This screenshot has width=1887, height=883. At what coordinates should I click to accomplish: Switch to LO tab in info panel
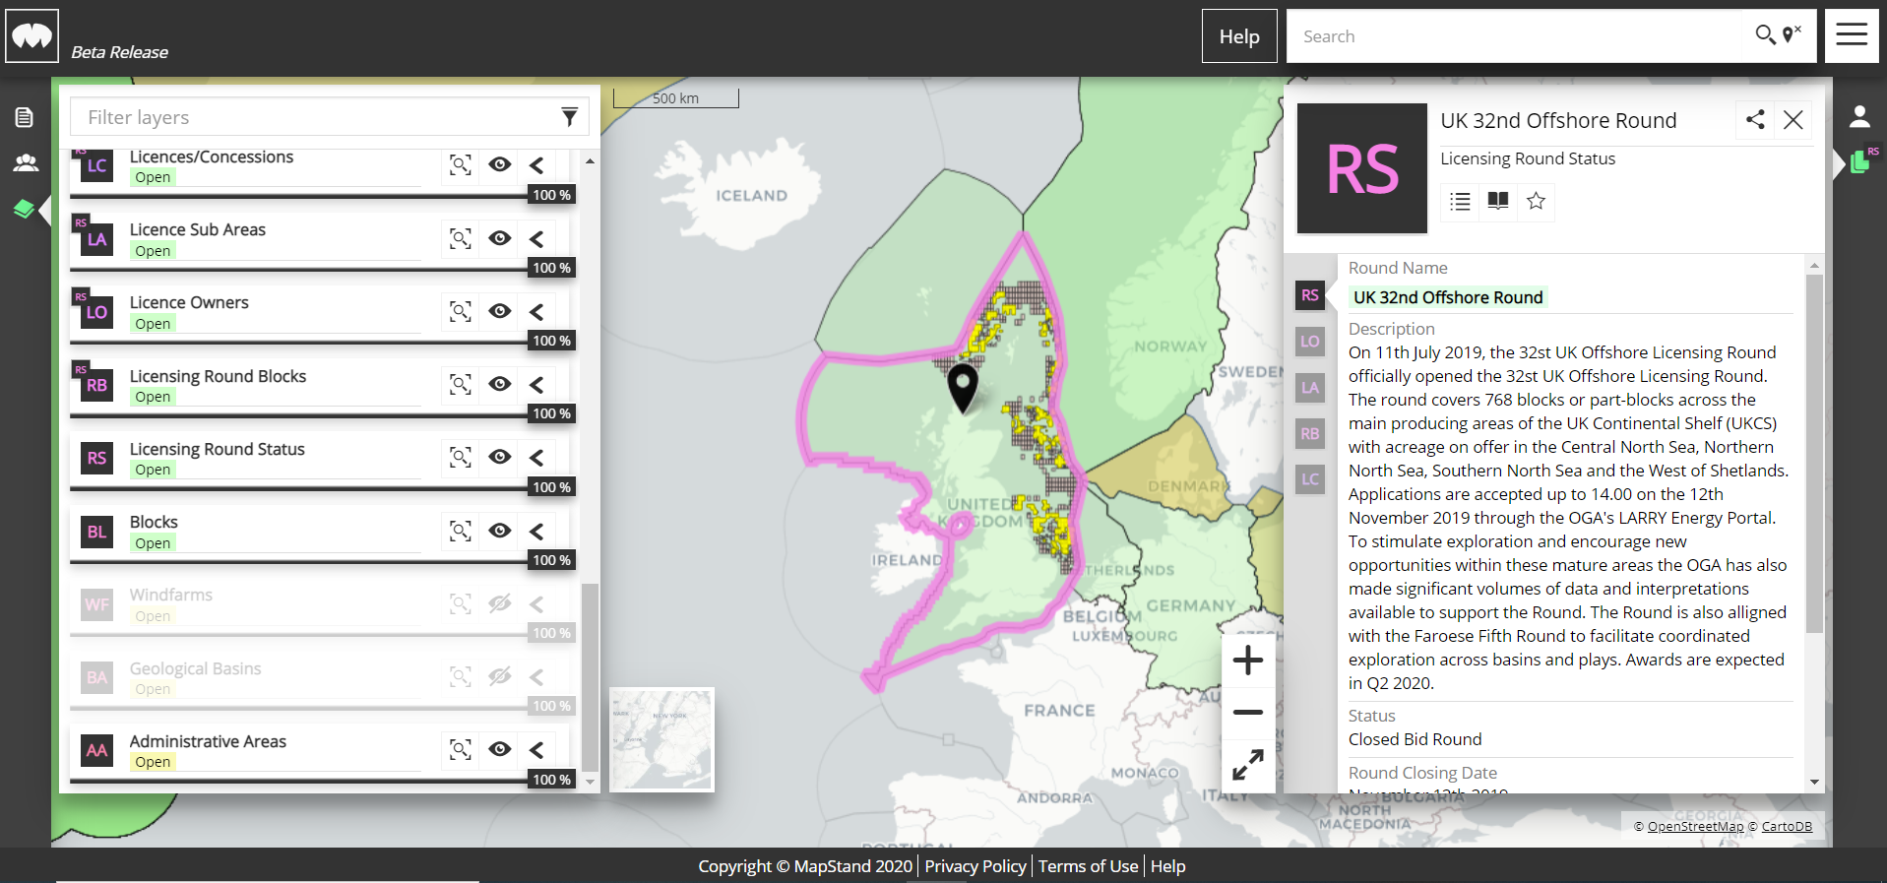(x=1310, y=342)
